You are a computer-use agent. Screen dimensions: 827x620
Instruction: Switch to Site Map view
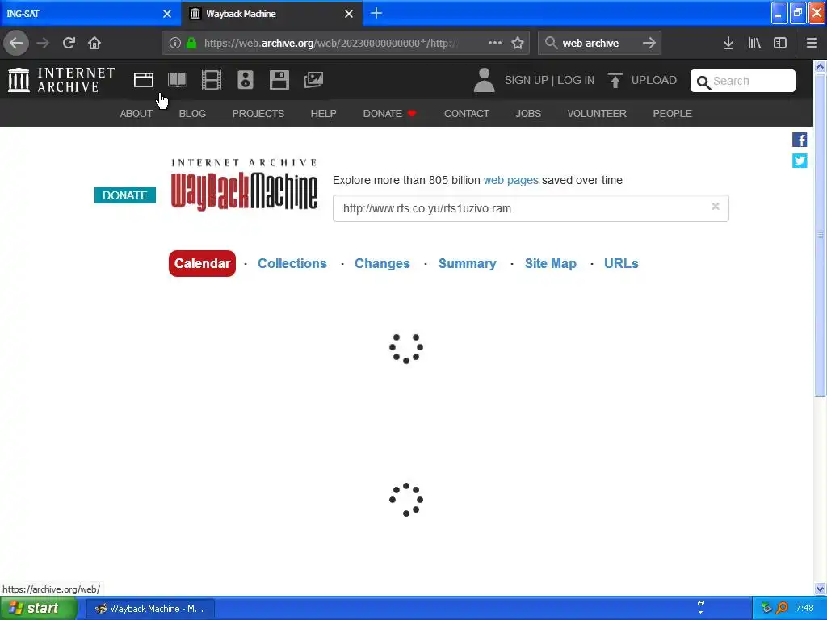click(x=551, y=264)
